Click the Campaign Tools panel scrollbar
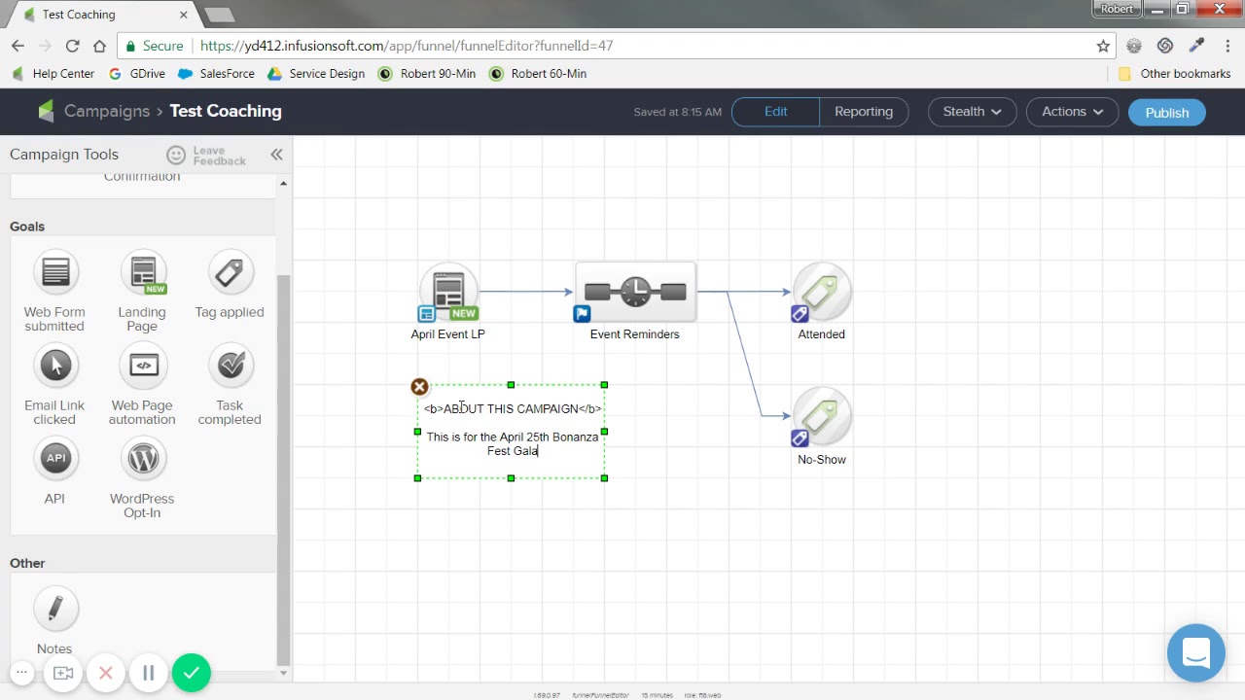Screen dimensions: 1245x700 click(x=283, y=437)
